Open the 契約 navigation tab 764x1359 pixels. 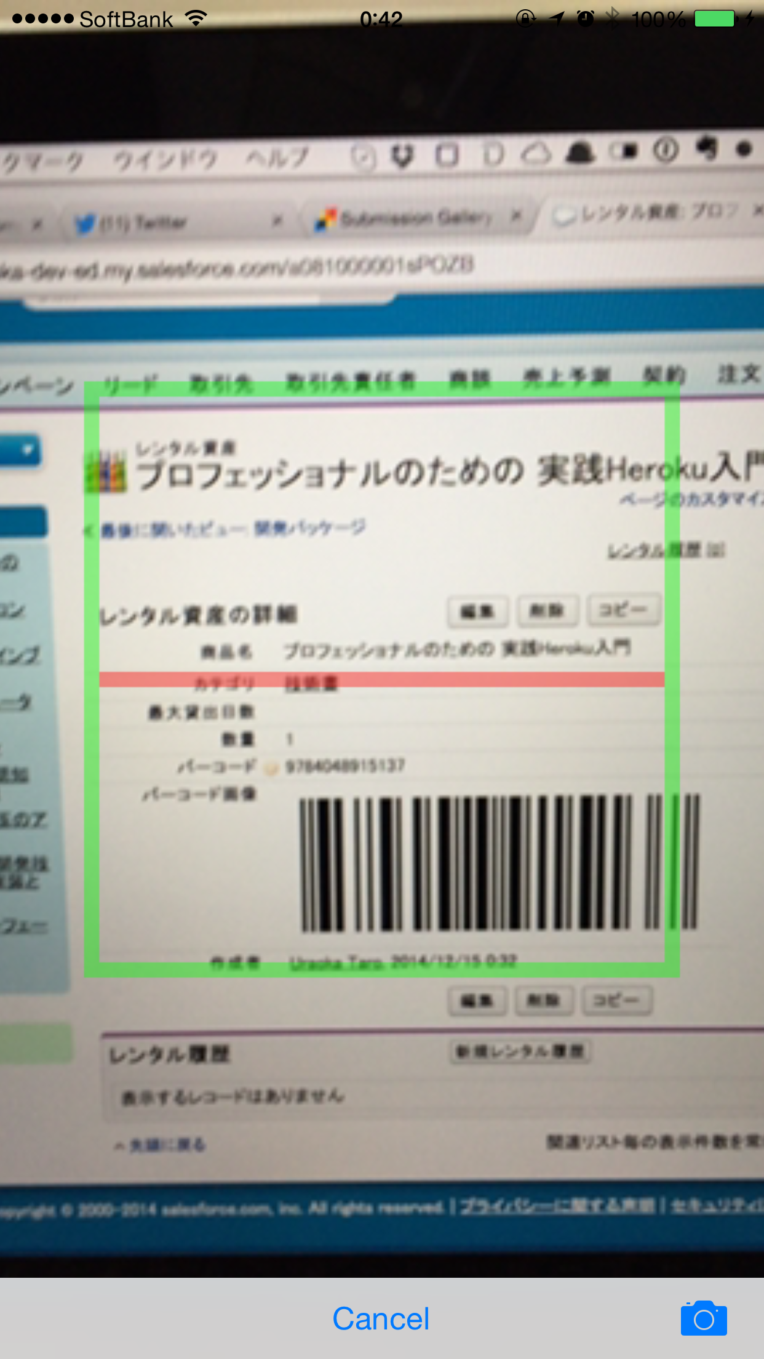click(x=664, y=374)
